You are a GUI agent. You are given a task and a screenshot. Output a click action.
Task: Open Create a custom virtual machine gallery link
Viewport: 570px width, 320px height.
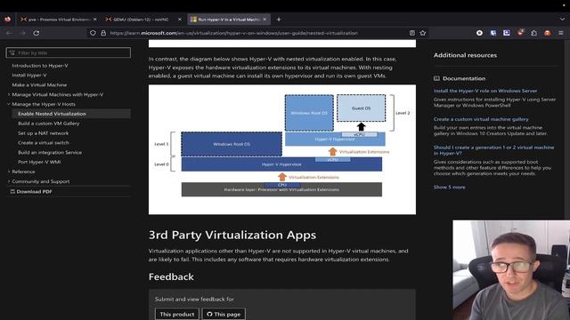tap(481, 119)
